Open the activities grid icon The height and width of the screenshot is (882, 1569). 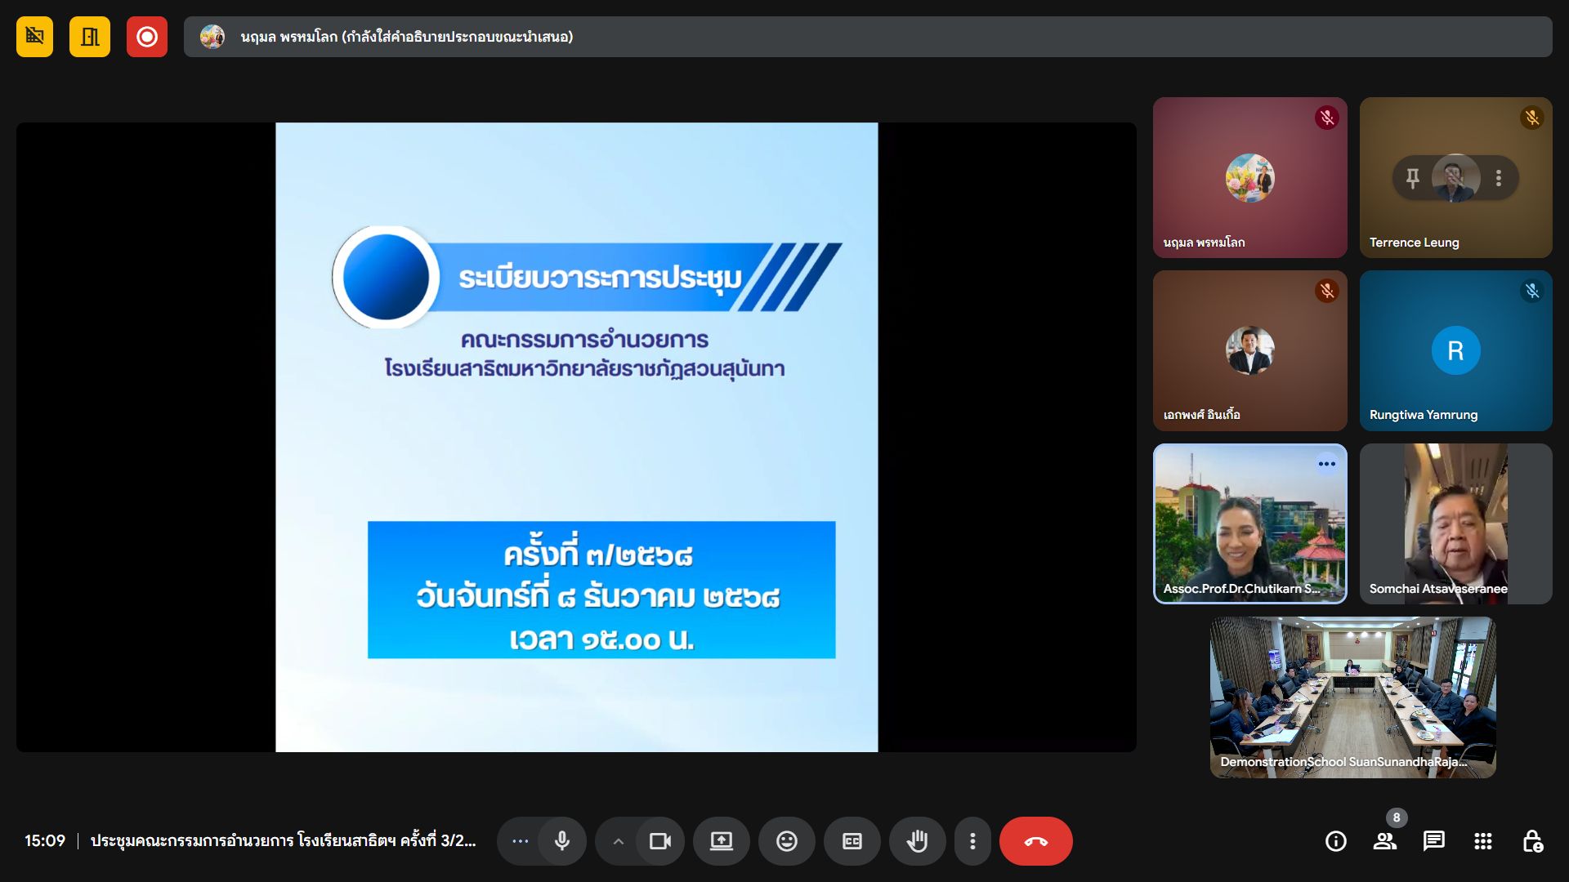(1482, 841)
